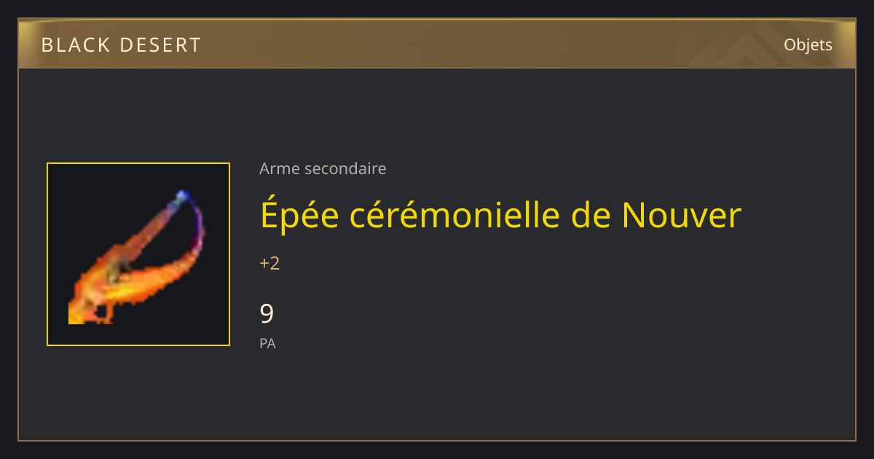This screenshot has height=459, width=874.
Task: Click the +2 enhancement level text
Action: point(269,263)
